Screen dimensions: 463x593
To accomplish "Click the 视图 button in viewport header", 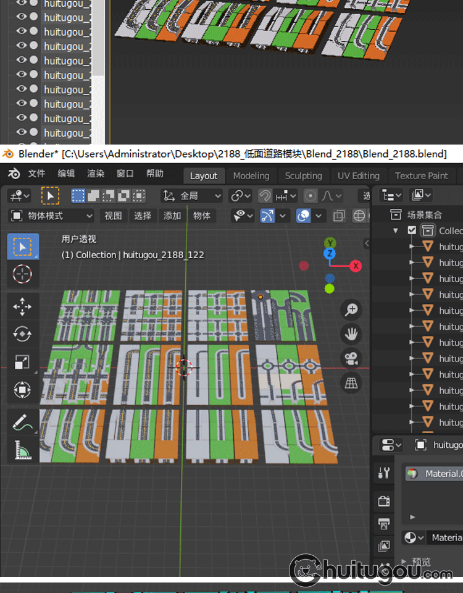I will 113,216.
